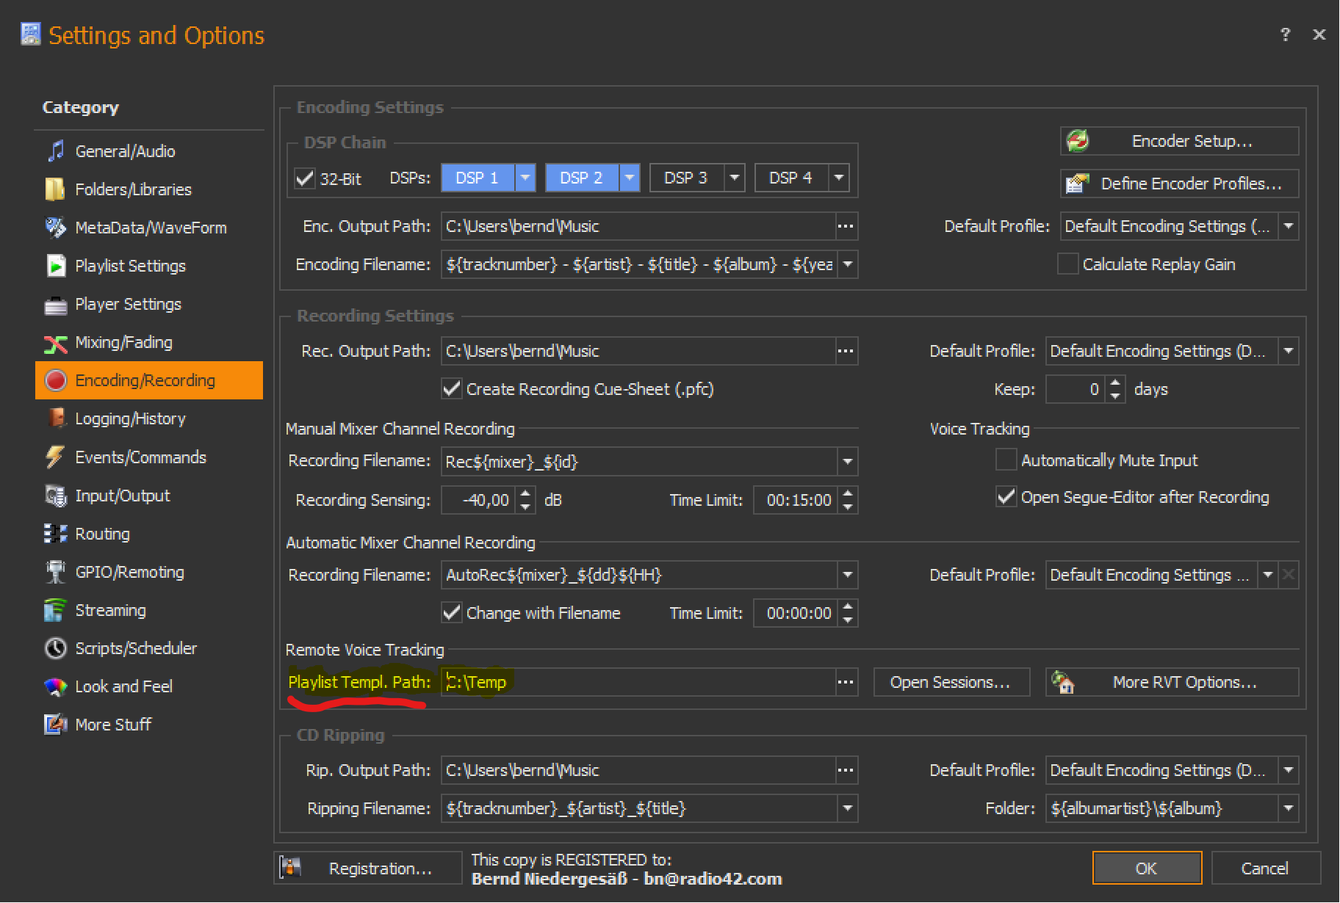Click the Folders/Libraries folder icon
Image resolution: width=1340 pixels, height=903 pixels.
click(x=55, y=189)
